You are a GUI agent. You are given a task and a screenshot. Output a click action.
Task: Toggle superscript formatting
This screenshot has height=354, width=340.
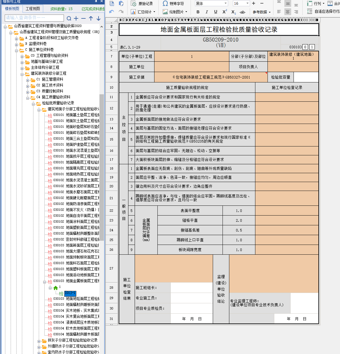point(225,12)
